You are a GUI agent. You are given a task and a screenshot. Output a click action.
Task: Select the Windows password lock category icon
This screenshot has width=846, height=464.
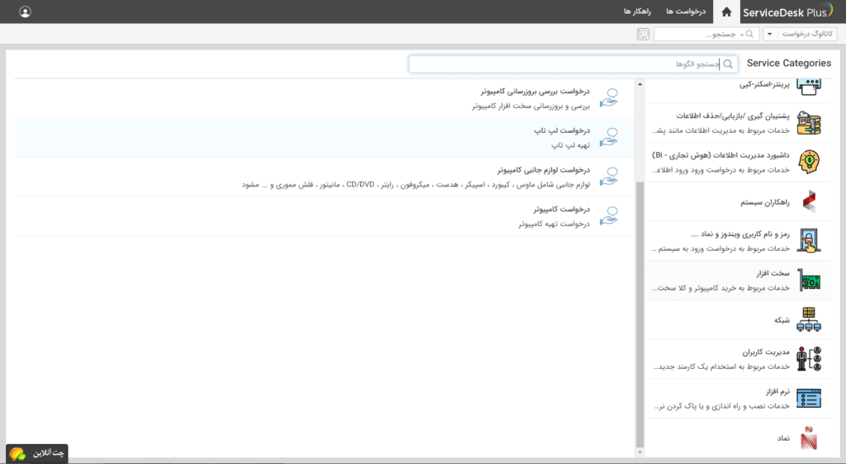pyautogui.click(x=809, y=241)
